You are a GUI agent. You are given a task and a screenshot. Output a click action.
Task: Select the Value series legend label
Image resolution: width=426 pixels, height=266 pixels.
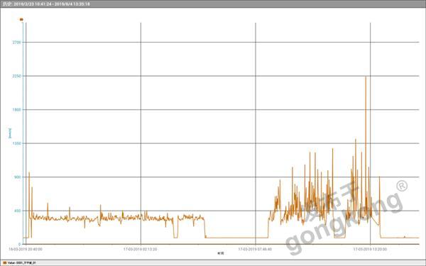[22, 262]
